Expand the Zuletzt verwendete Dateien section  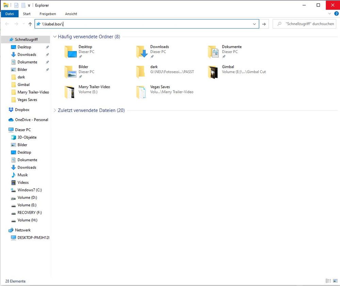pos(55,111)
